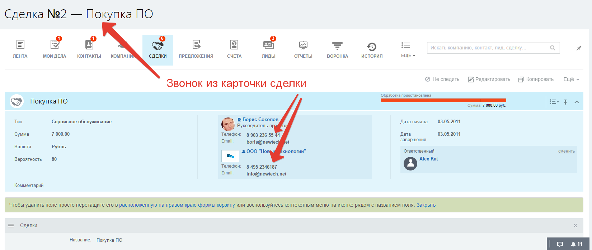This screenshot has height=250, width=592.
Task: Expand the Ещё menu in navigation bar
Action: pyautogui.click(x=408, y=49)
